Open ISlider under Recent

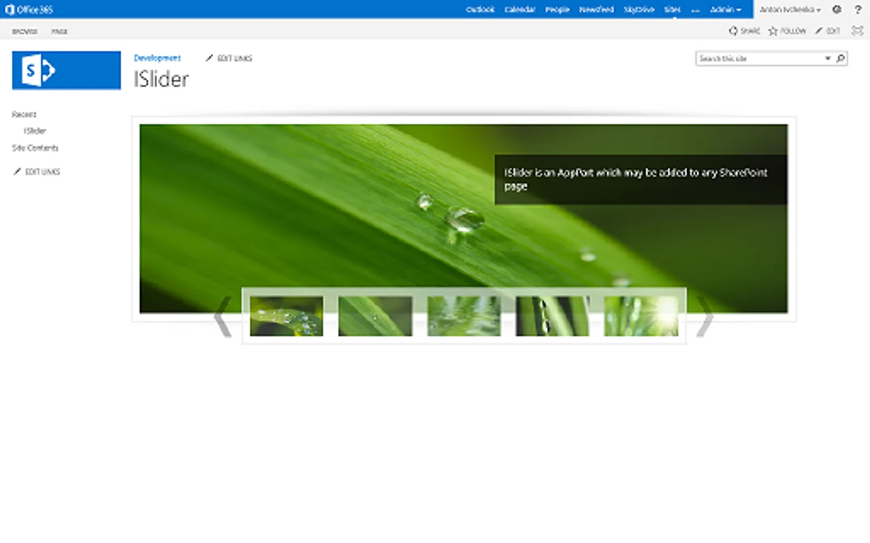(x=35, y=131)
